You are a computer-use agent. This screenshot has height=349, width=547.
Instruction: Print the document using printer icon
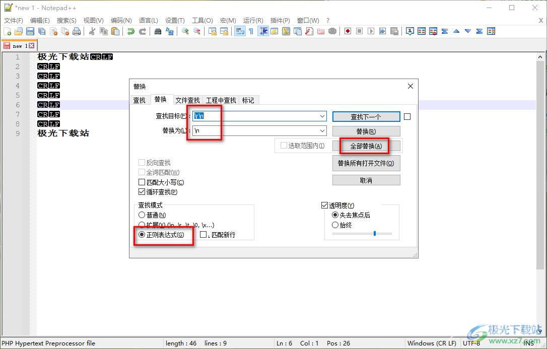(x=77, y=31)
